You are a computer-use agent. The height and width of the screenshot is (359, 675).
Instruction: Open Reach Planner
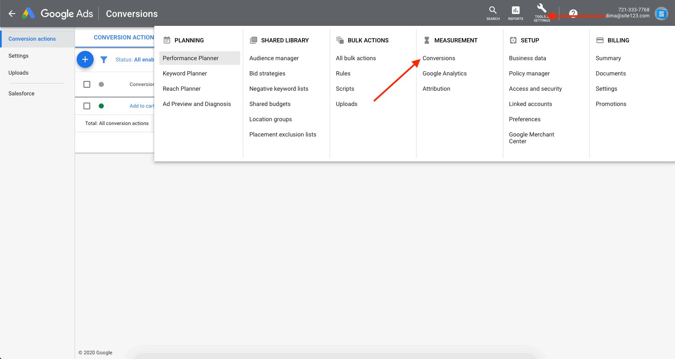pos(181,89)
